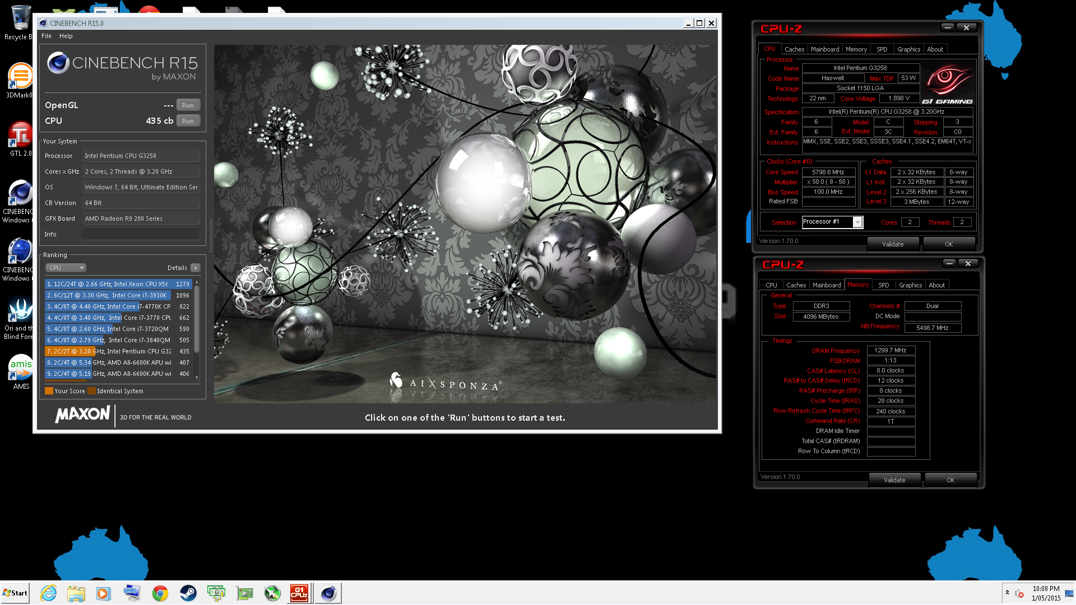This screenshot has width=1076, height=605.
Task: Expand ranking Details arrow button
Action: [196, 268]
